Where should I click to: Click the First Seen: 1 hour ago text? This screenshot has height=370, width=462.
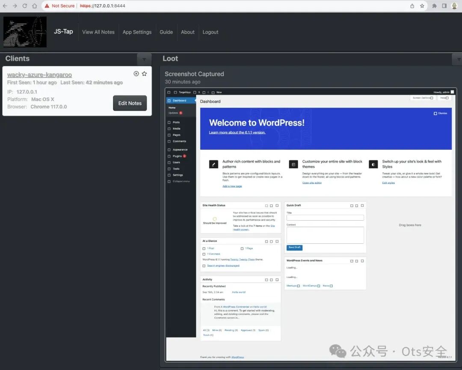click(x=32, y=83)
